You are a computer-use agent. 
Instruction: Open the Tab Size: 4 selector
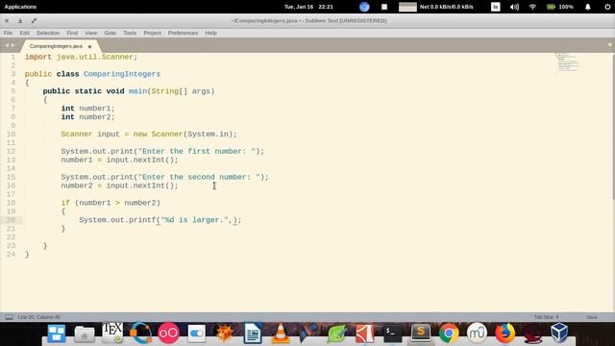pos(546,317)
